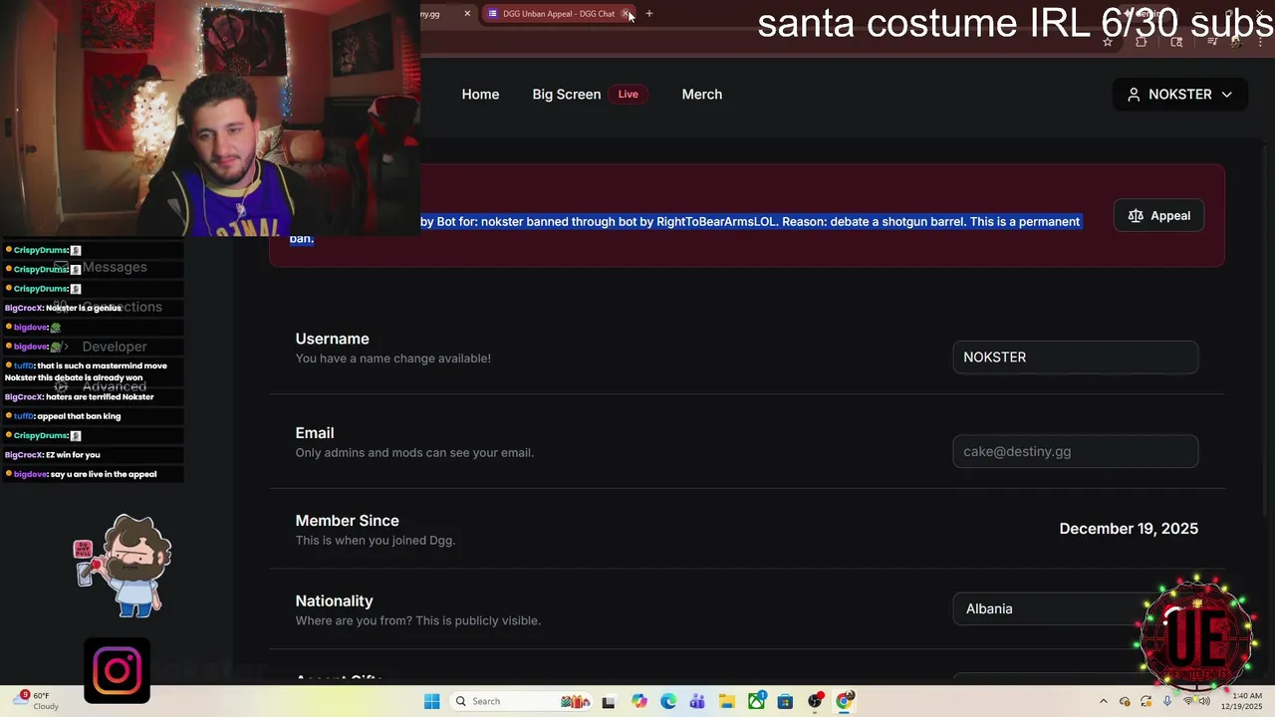Click 'haters are terrified Nokster' message
The height and width of the screenshot is (717, 1275).
pyautogui.click(x=100, y=397)
